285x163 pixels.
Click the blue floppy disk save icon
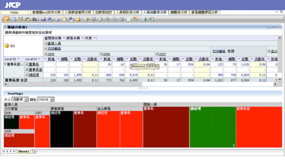(44, 19)
